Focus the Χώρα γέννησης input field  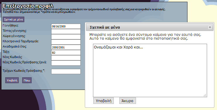pos(66,37)
